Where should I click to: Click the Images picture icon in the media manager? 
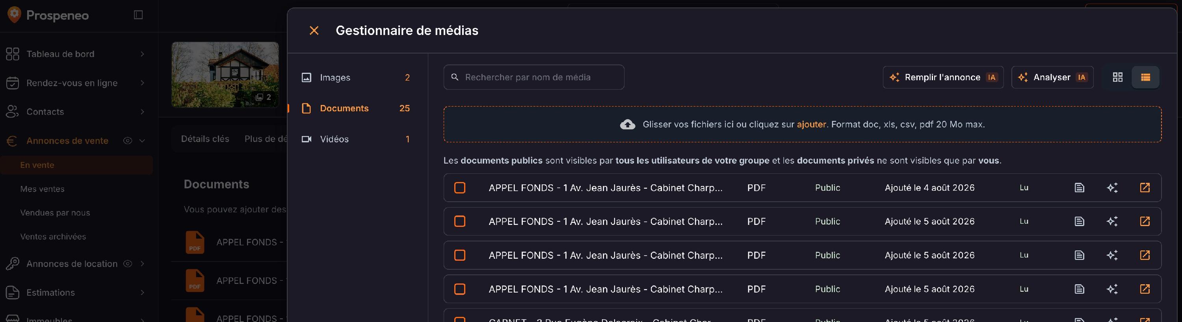point(306,77)
